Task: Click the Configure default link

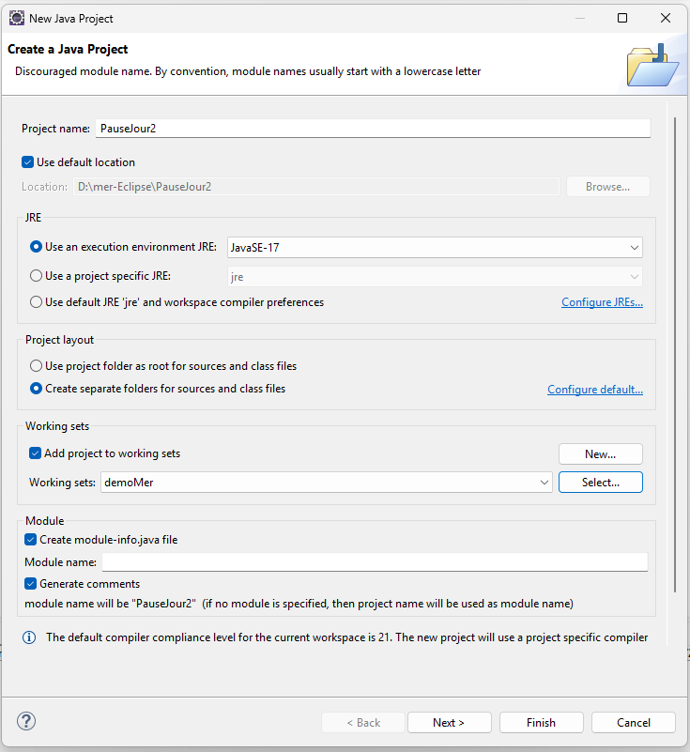Action: 595,390
